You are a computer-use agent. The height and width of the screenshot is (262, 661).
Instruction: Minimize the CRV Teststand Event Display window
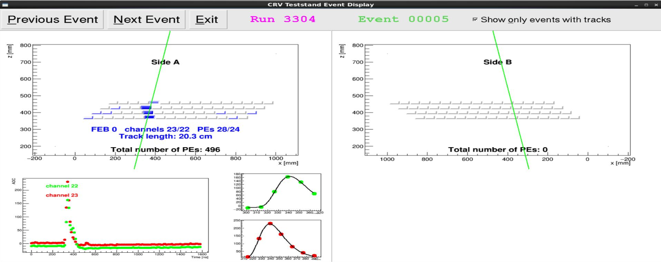coord(636,5)
